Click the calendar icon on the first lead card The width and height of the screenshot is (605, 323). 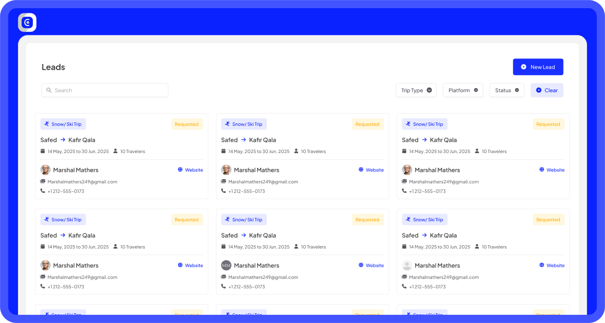tap(43, 151)
